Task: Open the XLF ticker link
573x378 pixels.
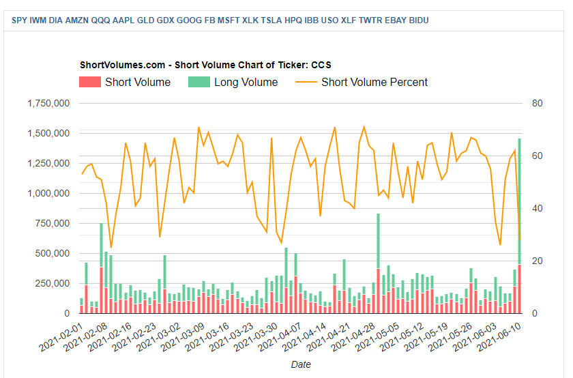Action: [x=347, y=20]
